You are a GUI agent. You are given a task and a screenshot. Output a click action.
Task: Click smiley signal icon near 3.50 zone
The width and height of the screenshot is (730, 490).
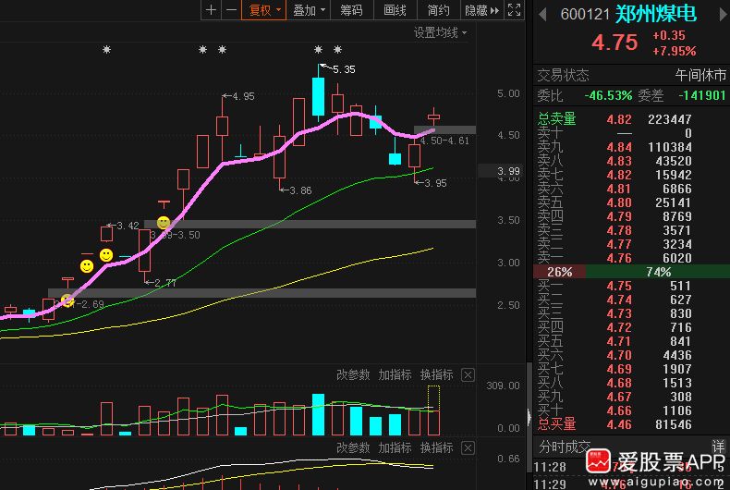[164, 223]
